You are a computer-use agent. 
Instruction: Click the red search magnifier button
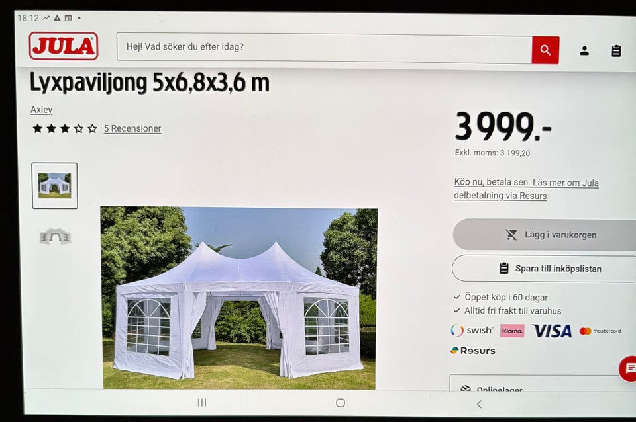pos(545,50)
